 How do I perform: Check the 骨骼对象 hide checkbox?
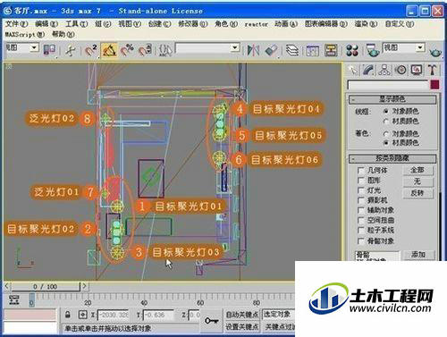click(x=361, y=240)
